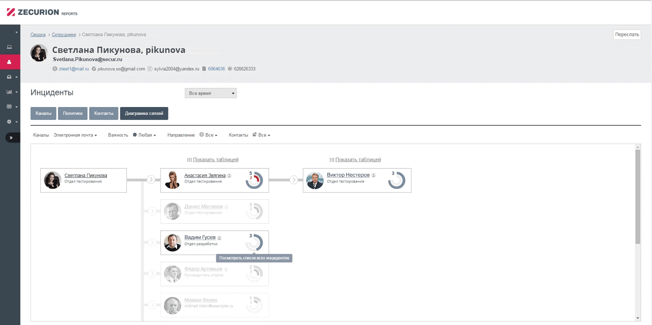Click the employees user icon in the sidebar
The width and height of the screenshot is (652, 325).
[x=9, y=62]
